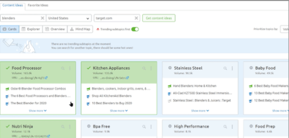Click icon beside Shop All KitchenAid Blenders
This screenshot has width=289, height=138.
(88, 96)
